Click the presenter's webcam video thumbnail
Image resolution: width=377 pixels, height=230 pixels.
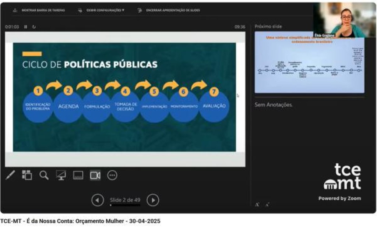pos(344,20)
